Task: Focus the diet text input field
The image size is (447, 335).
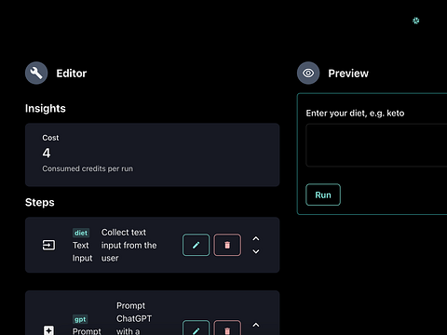Action: 376,145
